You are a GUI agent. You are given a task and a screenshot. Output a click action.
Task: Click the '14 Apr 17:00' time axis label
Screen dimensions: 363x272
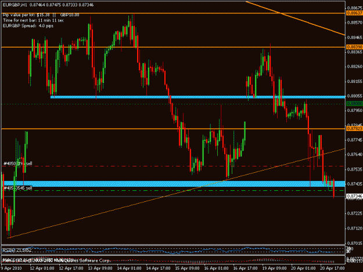point(159,269)
